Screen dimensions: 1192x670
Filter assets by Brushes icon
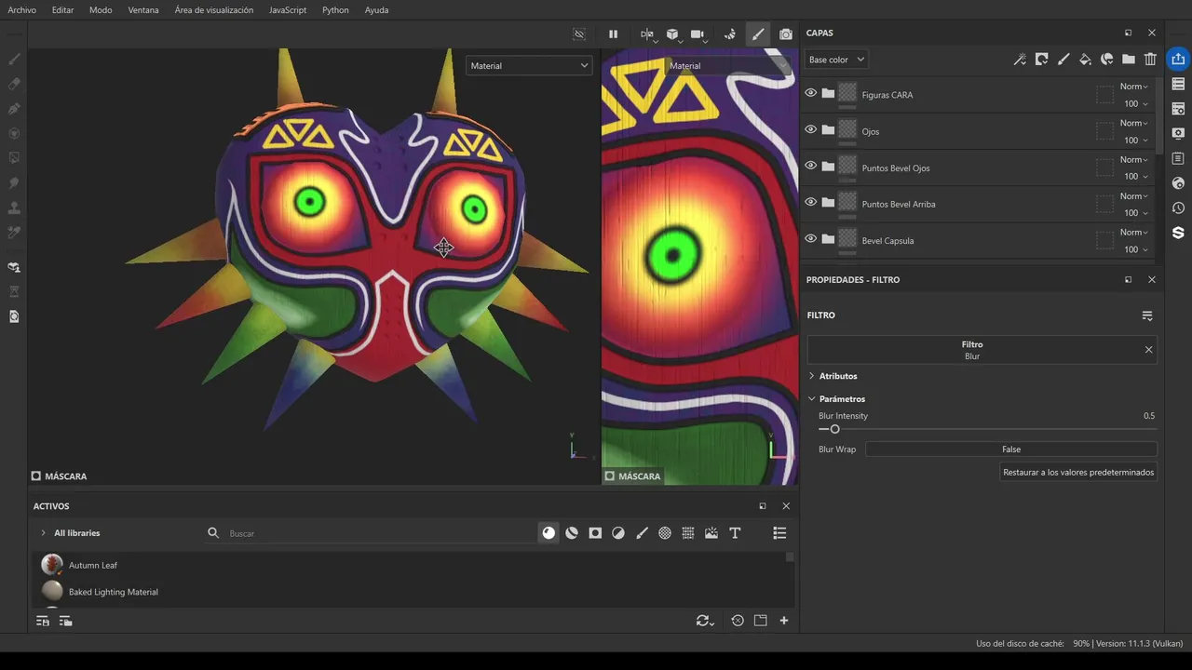[642, 533]
